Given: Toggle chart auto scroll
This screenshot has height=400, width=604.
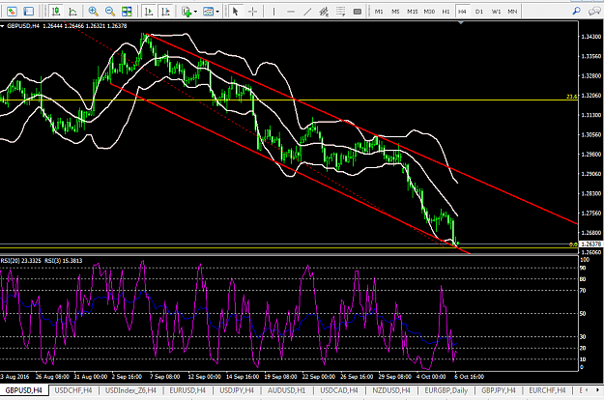Looking at the screenshot, I should pos(149,12).
